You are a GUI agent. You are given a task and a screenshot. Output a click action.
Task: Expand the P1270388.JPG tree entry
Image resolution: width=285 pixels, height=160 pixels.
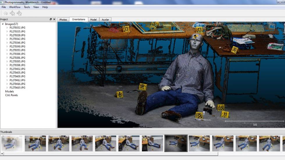point(7,54)
